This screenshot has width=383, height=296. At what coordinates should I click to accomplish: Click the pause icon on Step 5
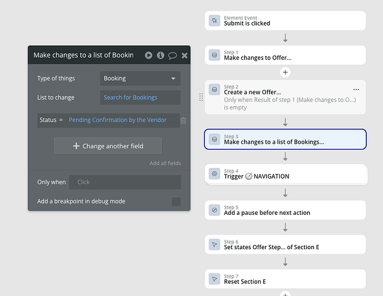(x=214, y=210)
